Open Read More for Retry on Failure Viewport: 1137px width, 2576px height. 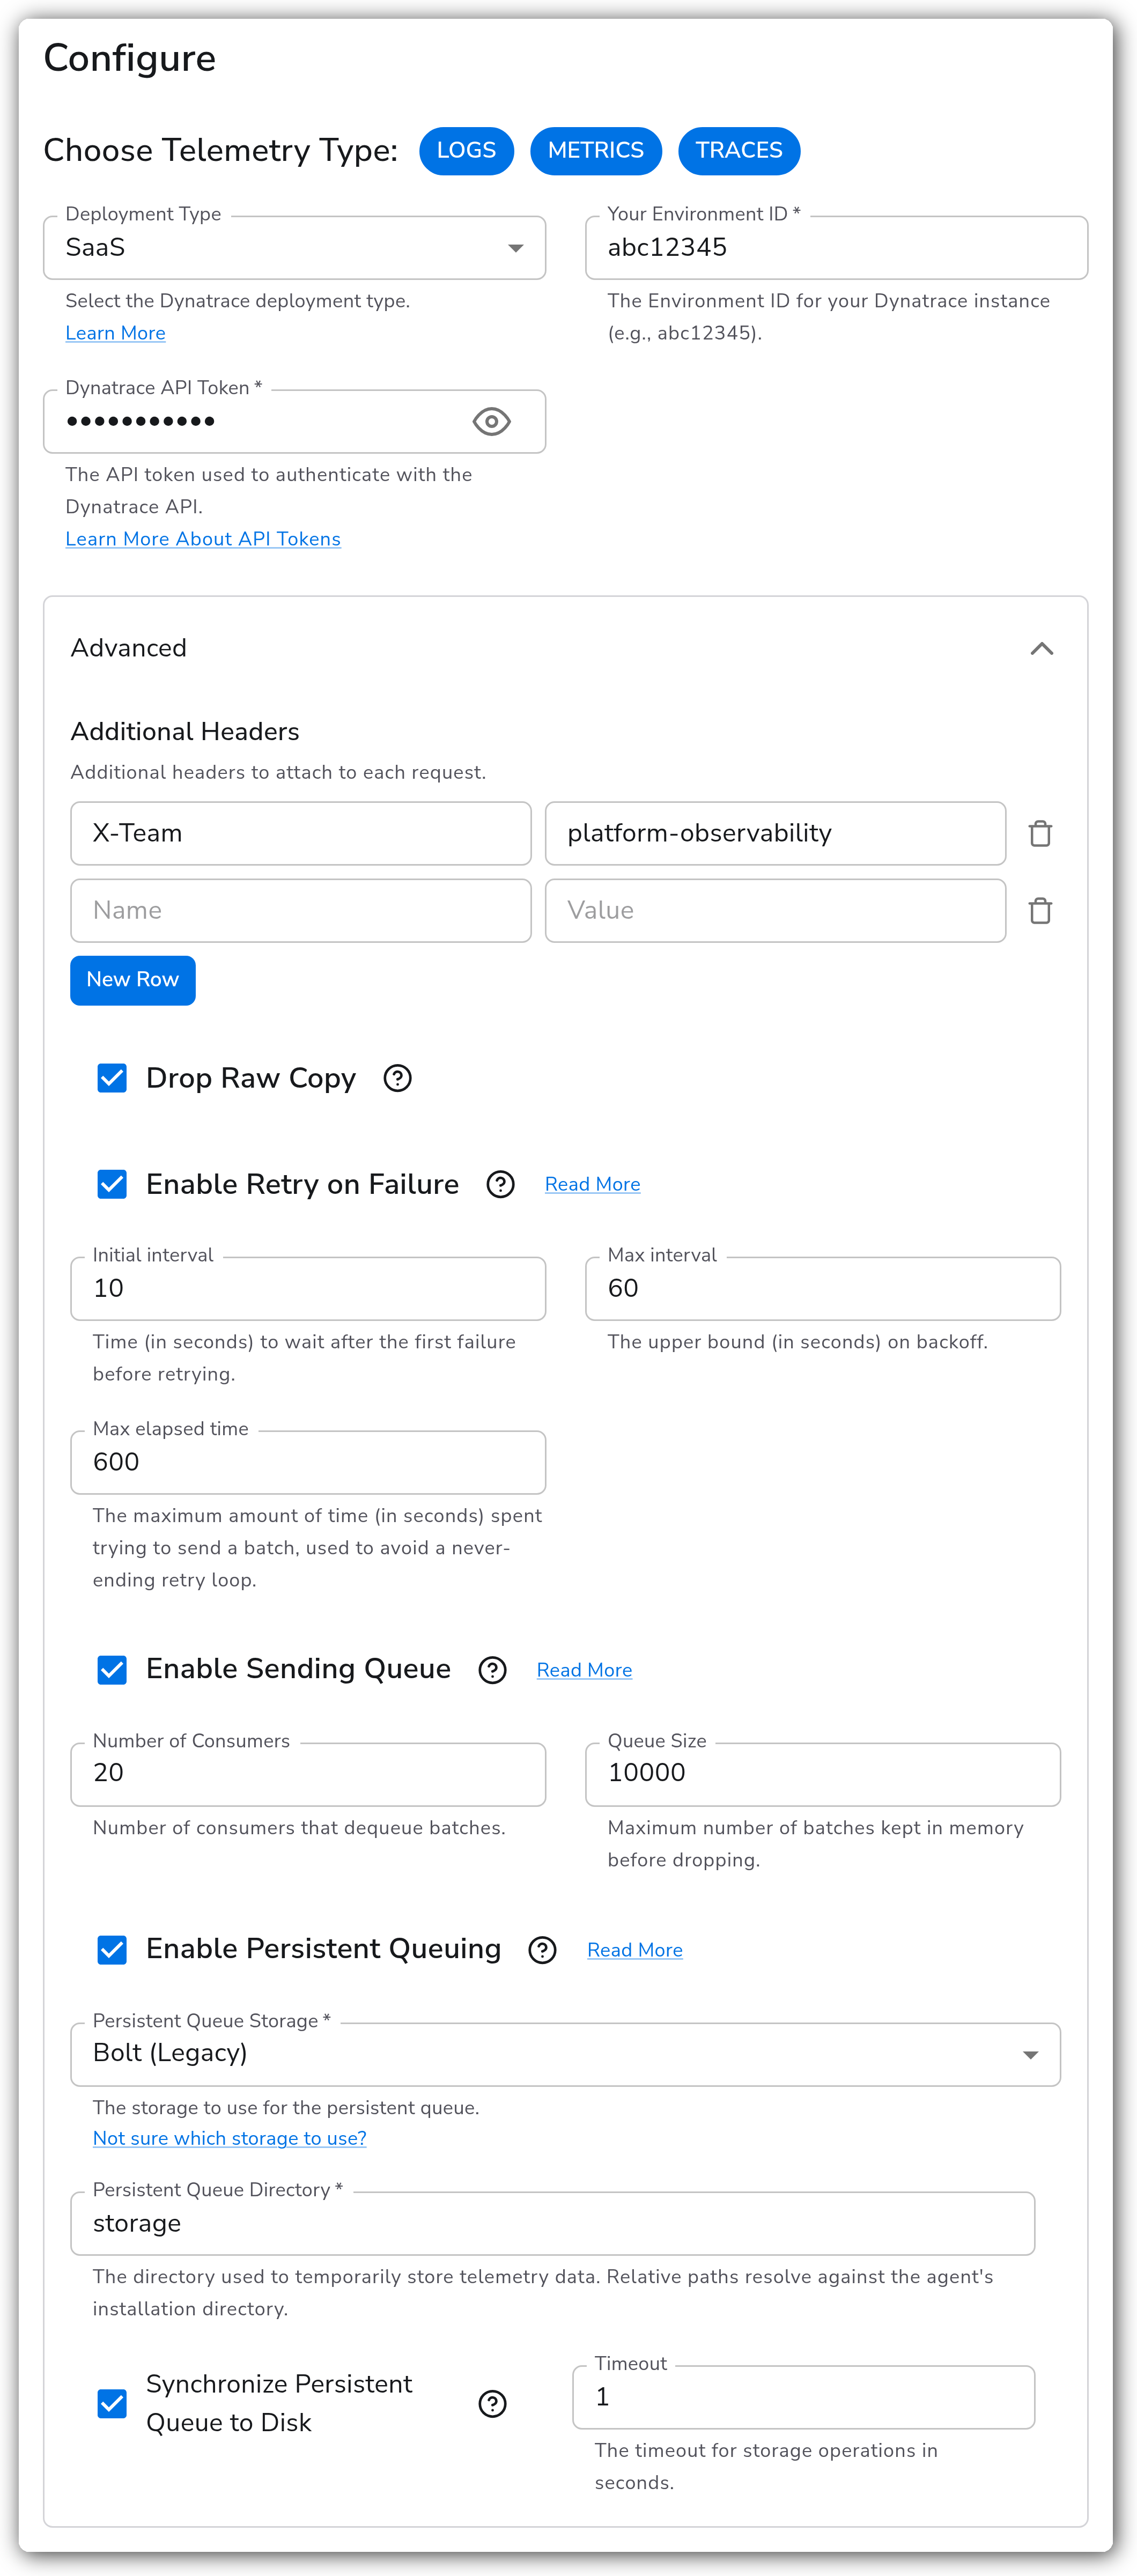click(592, 1184)
